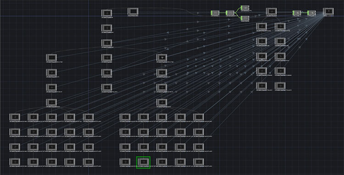This screenshot has width=344, height=175.
Task: Click the lower green branch node
Action: (x=245, y=18)
